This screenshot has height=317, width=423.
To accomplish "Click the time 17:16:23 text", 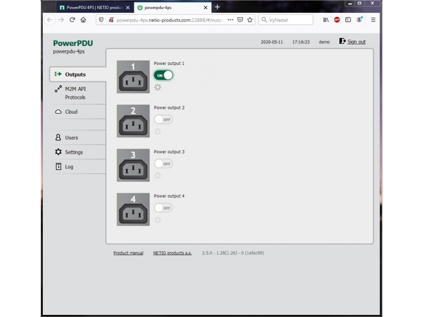I will (x=301, y=42).
